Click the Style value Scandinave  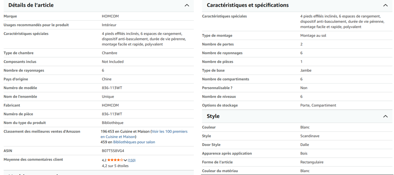click(x=310, y=136)
